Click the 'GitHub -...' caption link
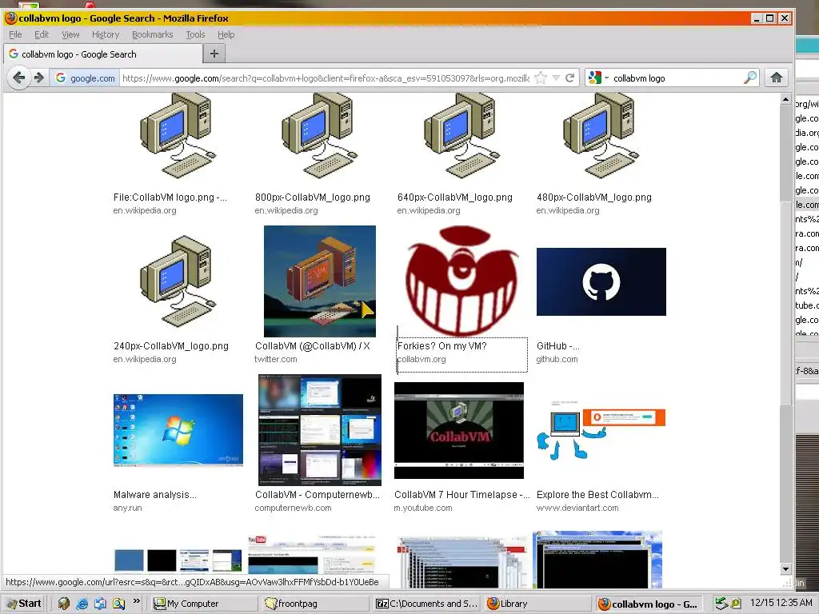This screenshot has width=819, height=614. 557,345
